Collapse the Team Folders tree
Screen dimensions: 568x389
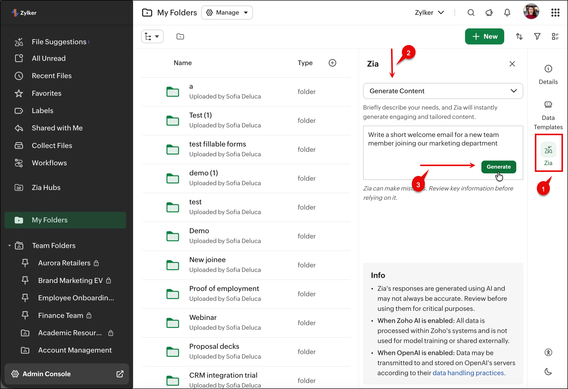coord(10,246)
